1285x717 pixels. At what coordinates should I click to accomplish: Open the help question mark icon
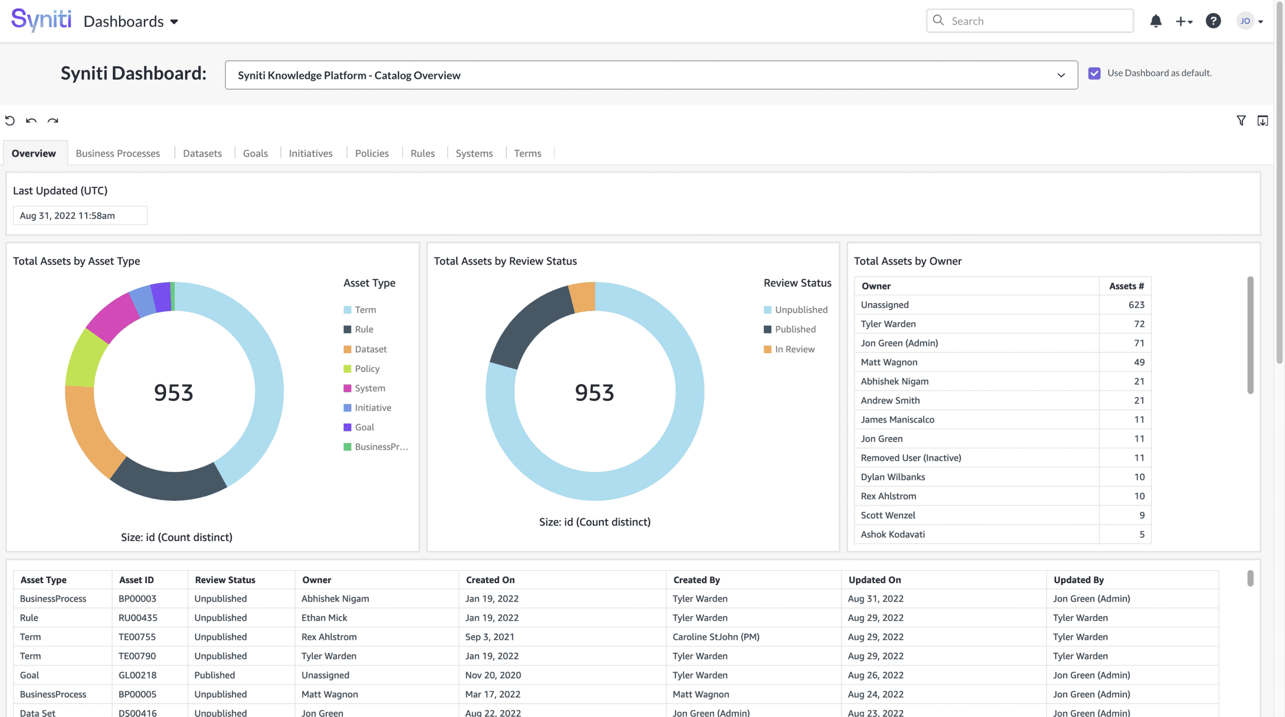1213,21
